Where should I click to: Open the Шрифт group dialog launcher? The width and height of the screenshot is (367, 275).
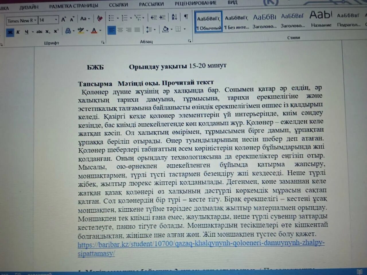(x=103, y=42)
